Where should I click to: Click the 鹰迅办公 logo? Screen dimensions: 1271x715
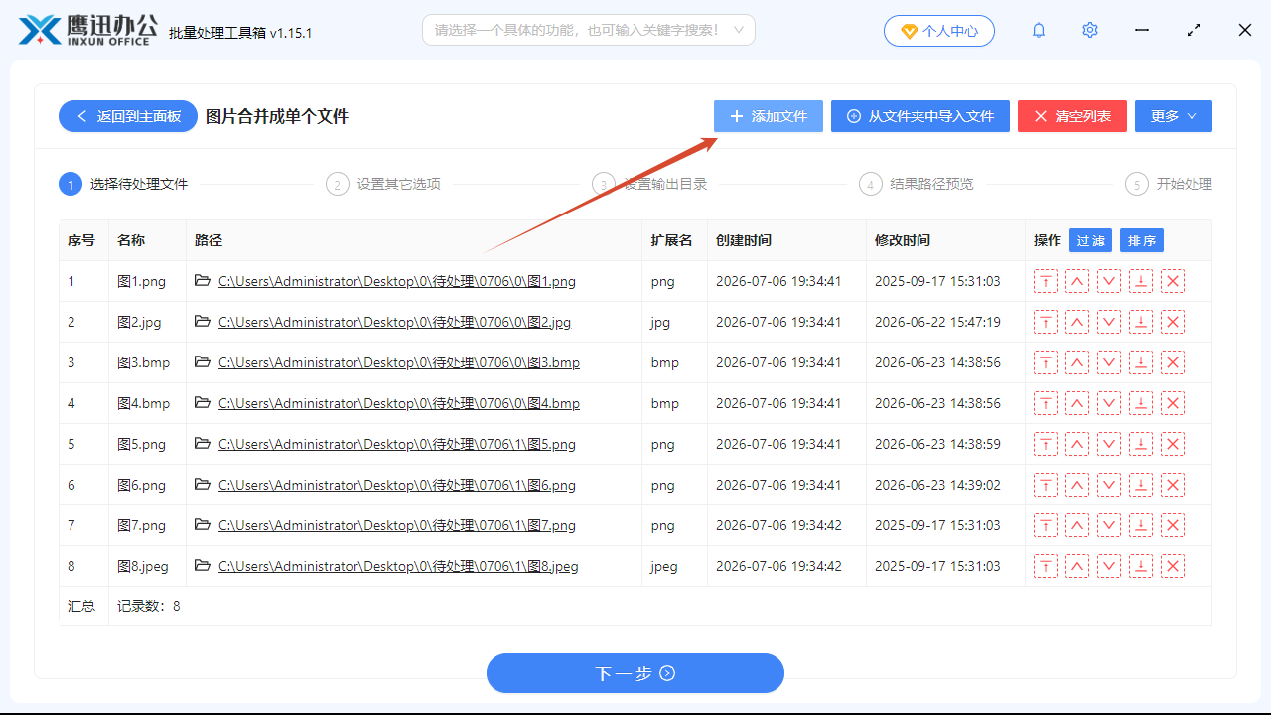[x=87, y=30]
